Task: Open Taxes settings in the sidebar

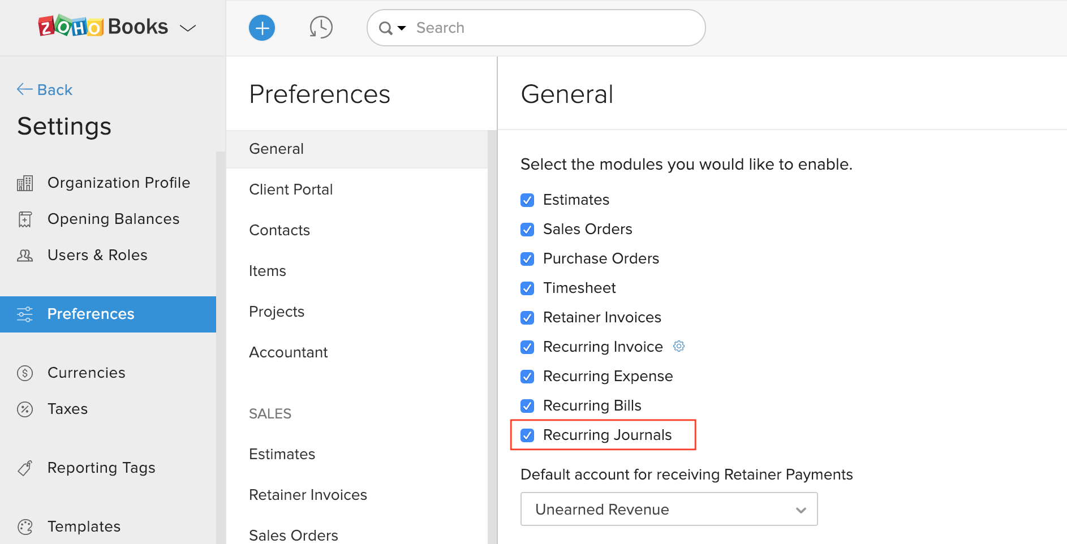Action: (67, 409)
